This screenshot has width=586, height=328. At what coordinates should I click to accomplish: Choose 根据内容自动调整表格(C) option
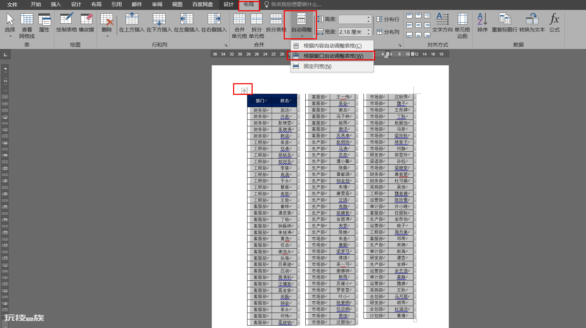[332, 46]
